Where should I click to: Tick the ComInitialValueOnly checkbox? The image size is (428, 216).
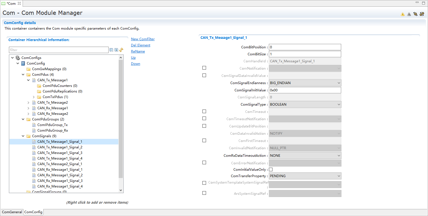click(x=271, y=169)
